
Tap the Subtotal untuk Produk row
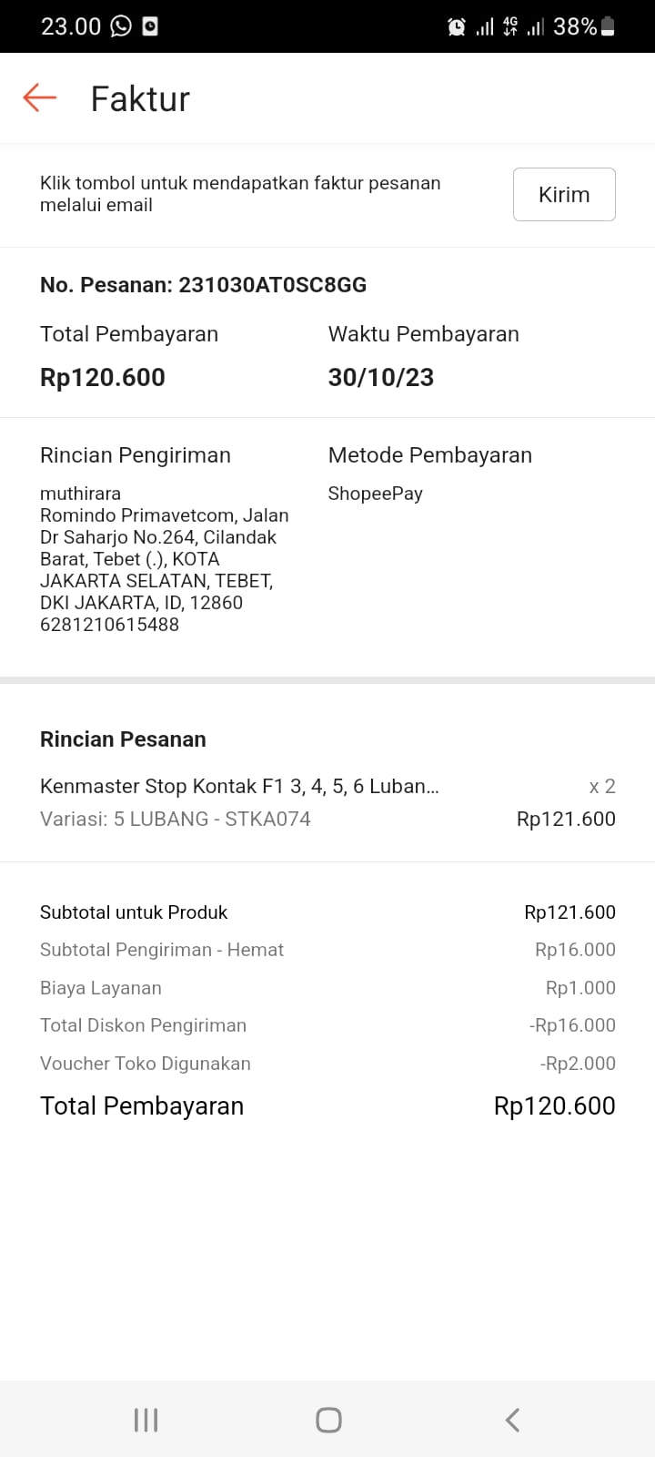pos(327,912)
